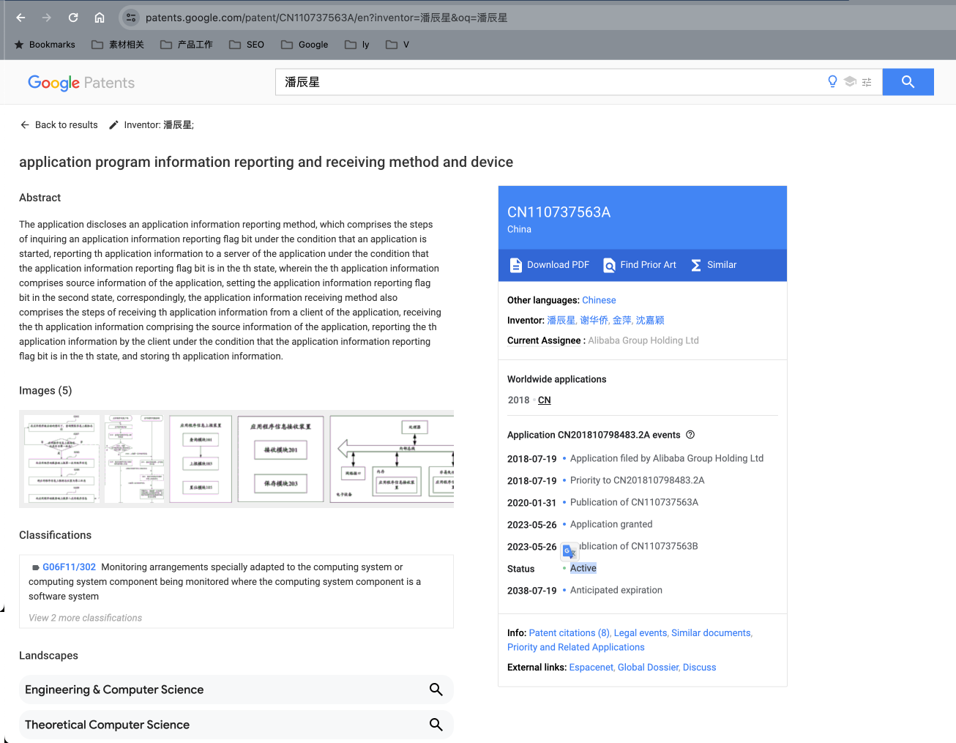The width and height of the screenshot is (956, 743).
Task: Open fifth patent device diagram thumbnail
Action: point(392,459)
